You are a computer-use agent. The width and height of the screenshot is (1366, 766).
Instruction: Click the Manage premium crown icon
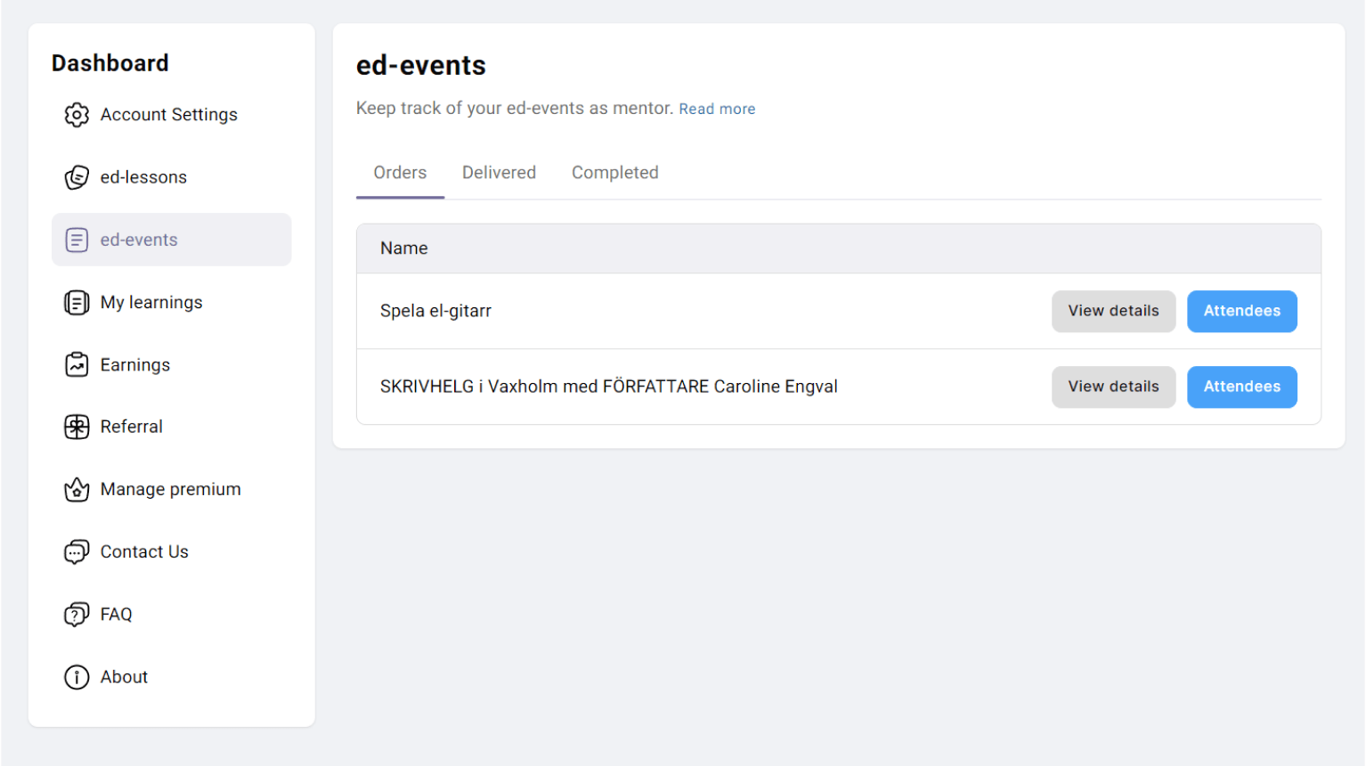pos(77,490)
